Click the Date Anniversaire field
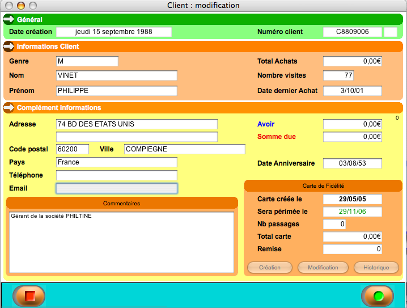 point(352,163)
